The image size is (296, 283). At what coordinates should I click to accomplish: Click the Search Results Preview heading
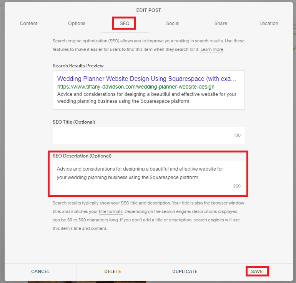[x=78, y=66]
